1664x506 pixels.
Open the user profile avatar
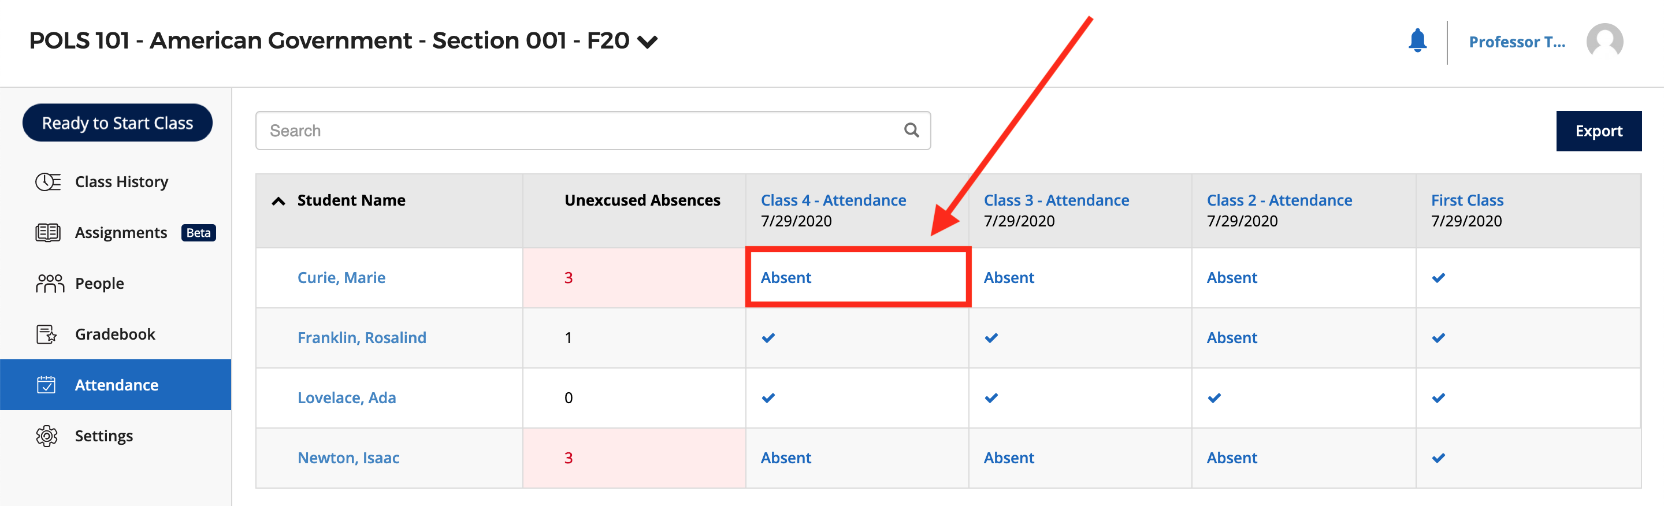point(1604,42)
